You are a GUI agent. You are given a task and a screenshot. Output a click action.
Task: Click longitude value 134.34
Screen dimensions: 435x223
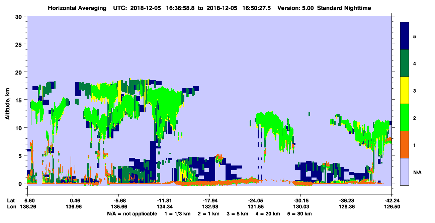click(164, 207)
